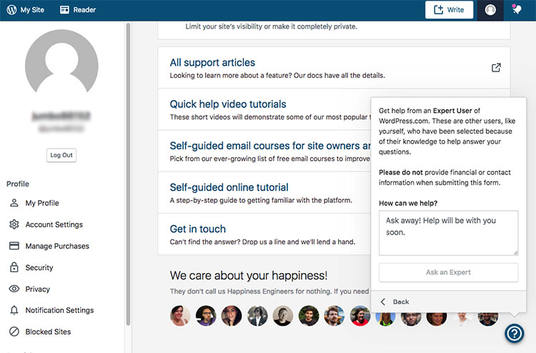Click the How can we help text area
This screenshot has width=536, height=353.
(448, 232)
